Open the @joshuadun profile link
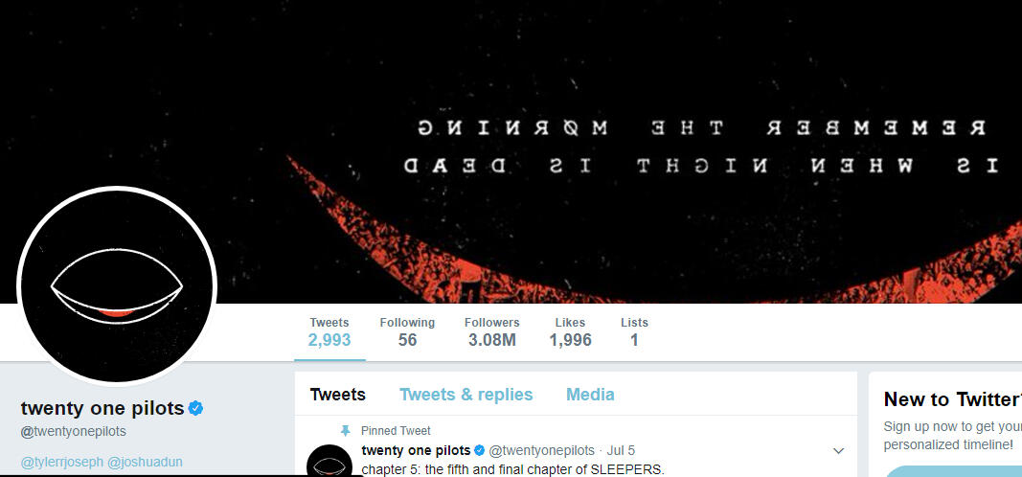This screenshot has height=477, width=1022. coord(145,462)
